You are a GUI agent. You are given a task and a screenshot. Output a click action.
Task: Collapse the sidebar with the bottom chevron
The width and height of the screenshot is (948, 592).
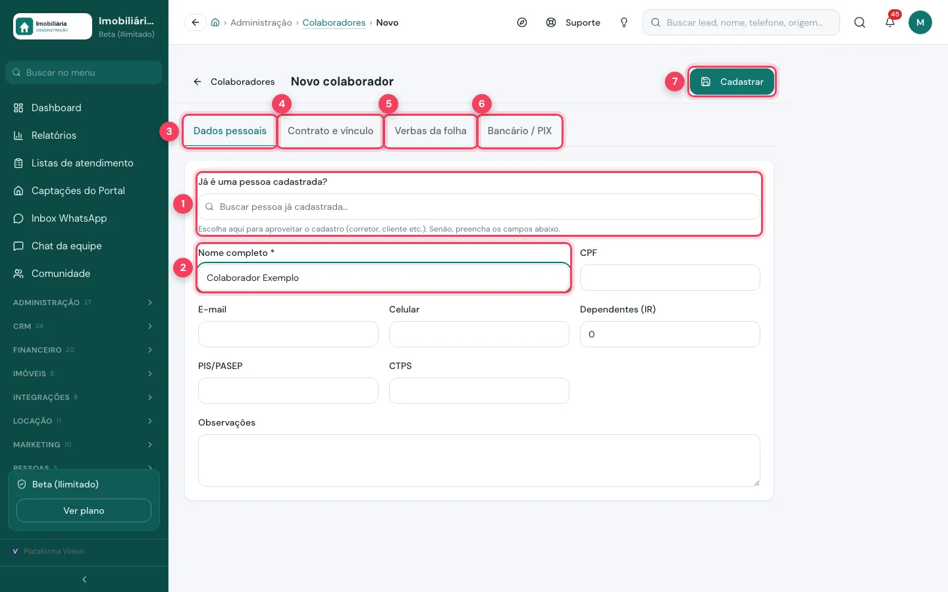(84, 580)
